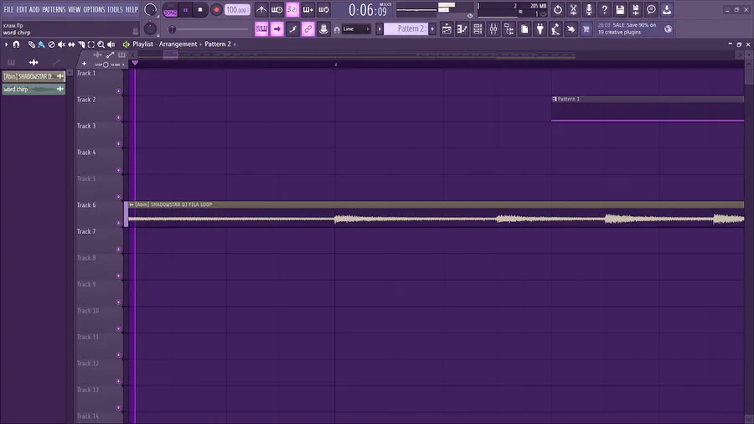Open the channel rack icon
The width and height of the screenshot is (754, 424).
(478, 28)
